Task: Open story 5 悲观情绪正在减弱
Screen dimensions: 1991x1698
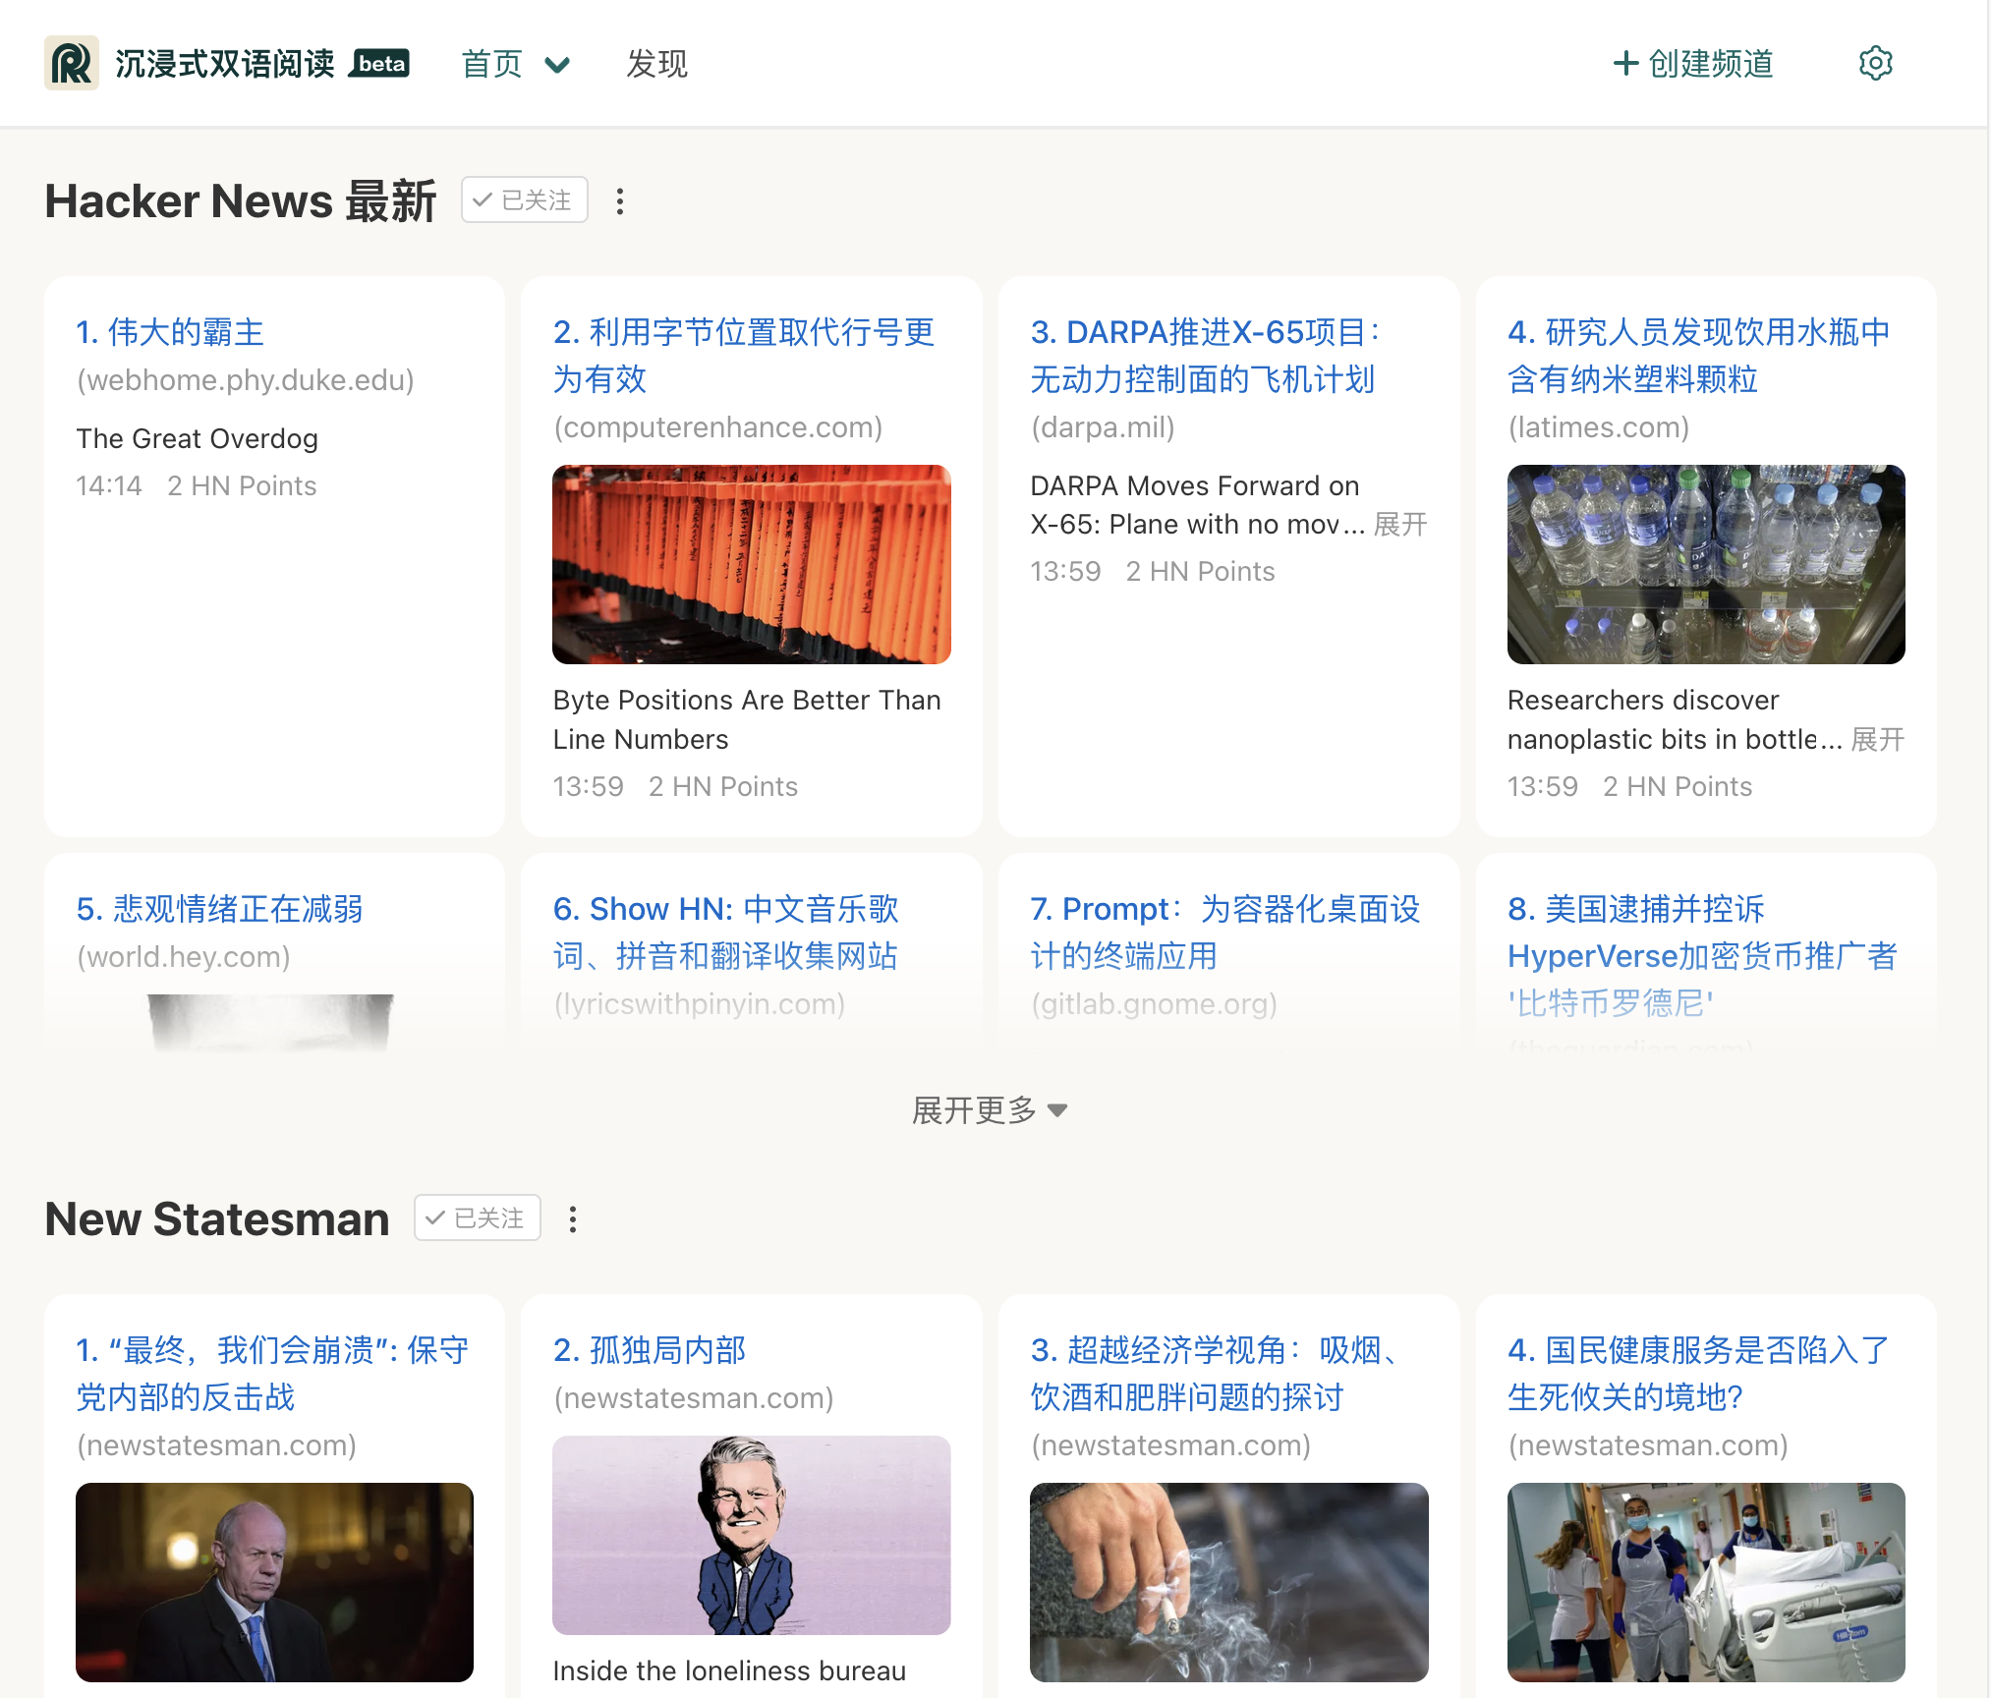Action: coord(220,909)
